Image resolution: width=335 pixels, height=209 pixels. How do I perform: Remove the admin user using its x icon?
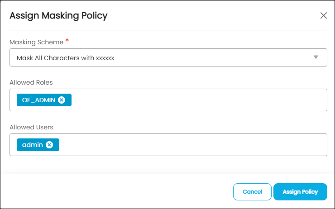pyautogui.click(x=49, y=145)
